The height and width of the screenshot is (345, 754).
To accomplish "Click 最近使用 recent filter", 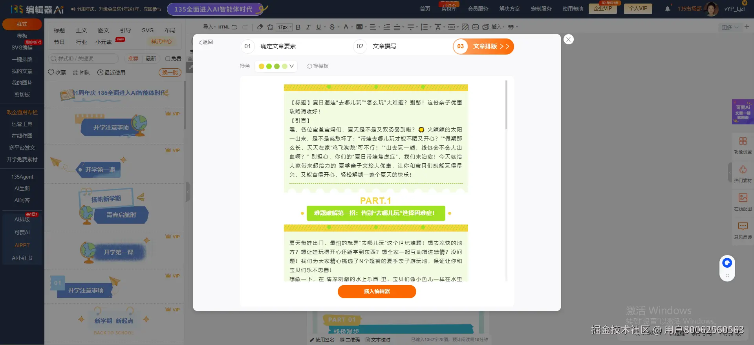I will click(111, 73).
